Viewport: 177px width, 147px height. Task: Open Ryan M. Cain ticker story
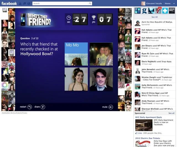[x=155, y=55]
